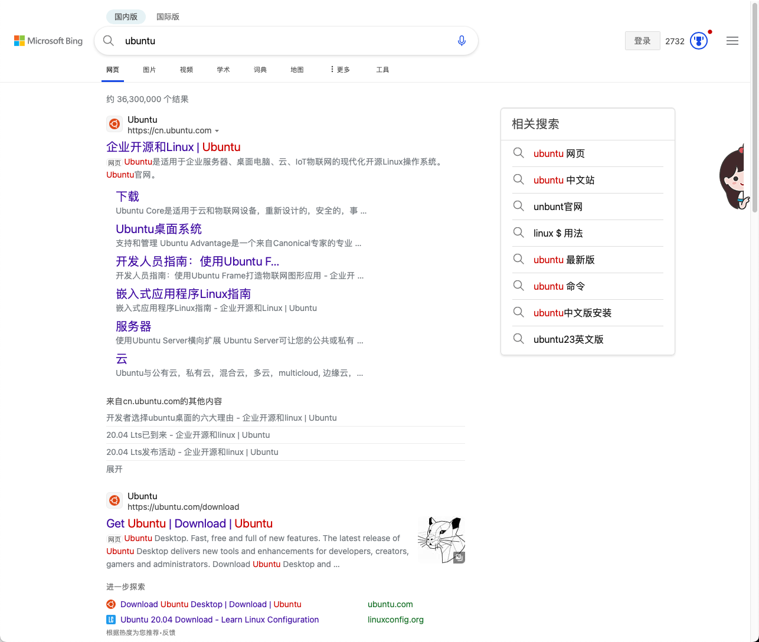
Task: Open the rewards trophy icon
Action: click(x=699, y=41)
